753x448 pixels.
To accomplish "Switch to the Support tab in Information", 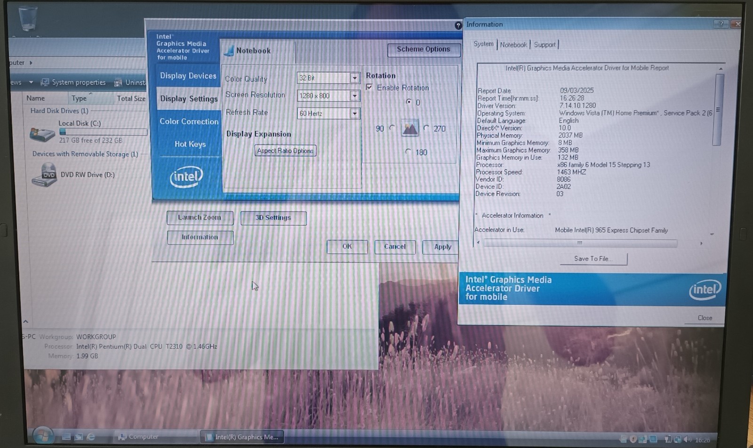I will [545, 45].
